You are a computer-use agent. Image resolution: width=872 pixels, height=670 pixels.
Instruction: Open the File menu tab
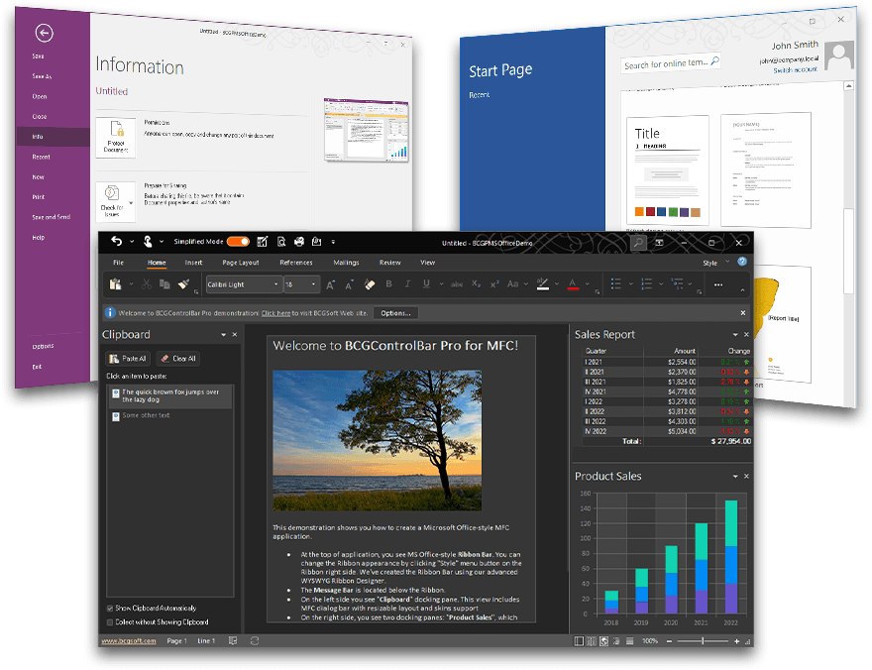pos(118,263)
